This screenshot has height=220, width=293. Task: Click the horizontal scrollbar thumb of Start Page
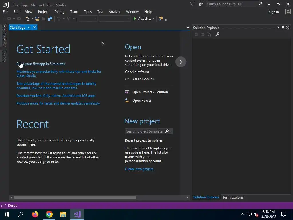(x=75, y=197)
